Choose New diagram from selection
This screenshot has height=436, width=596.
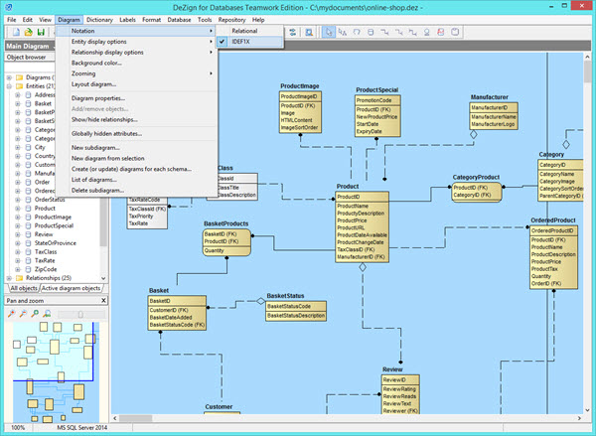[x=136, y=158]
